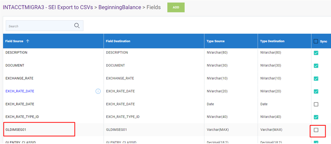Check Sync for Date type EXCH_RATE_DATE
Viewport: 331px width, 144px height.
coord(316,104)
